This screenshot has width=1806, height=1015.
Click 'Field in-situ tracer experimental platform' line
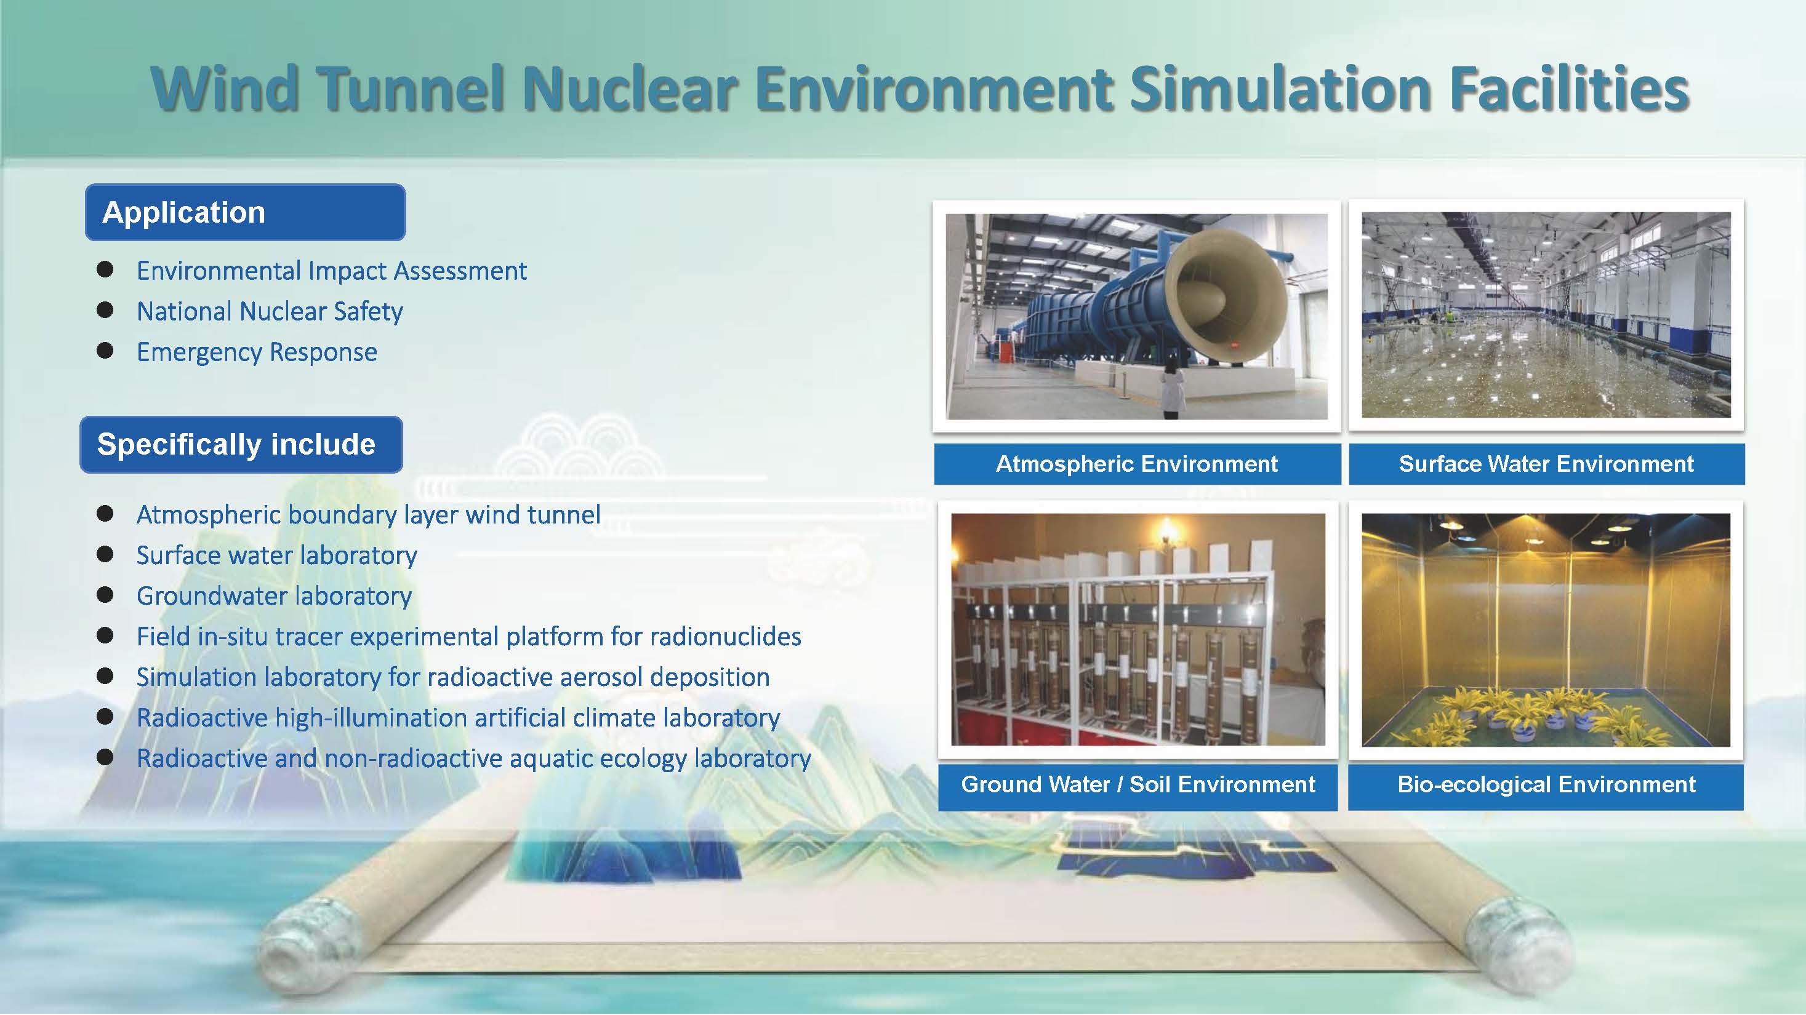pyautogui.click(x=469, y=637)
